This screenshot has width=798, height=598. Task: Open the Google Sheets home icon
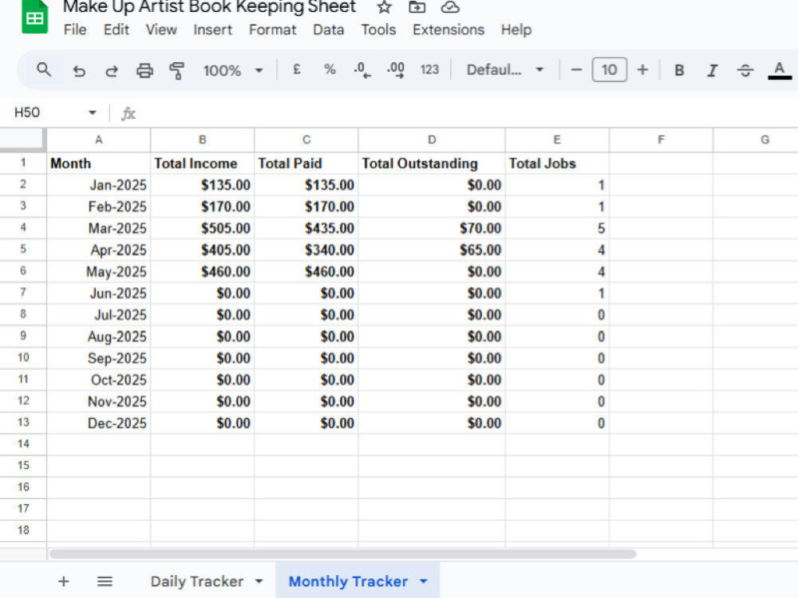coord(34,18)
